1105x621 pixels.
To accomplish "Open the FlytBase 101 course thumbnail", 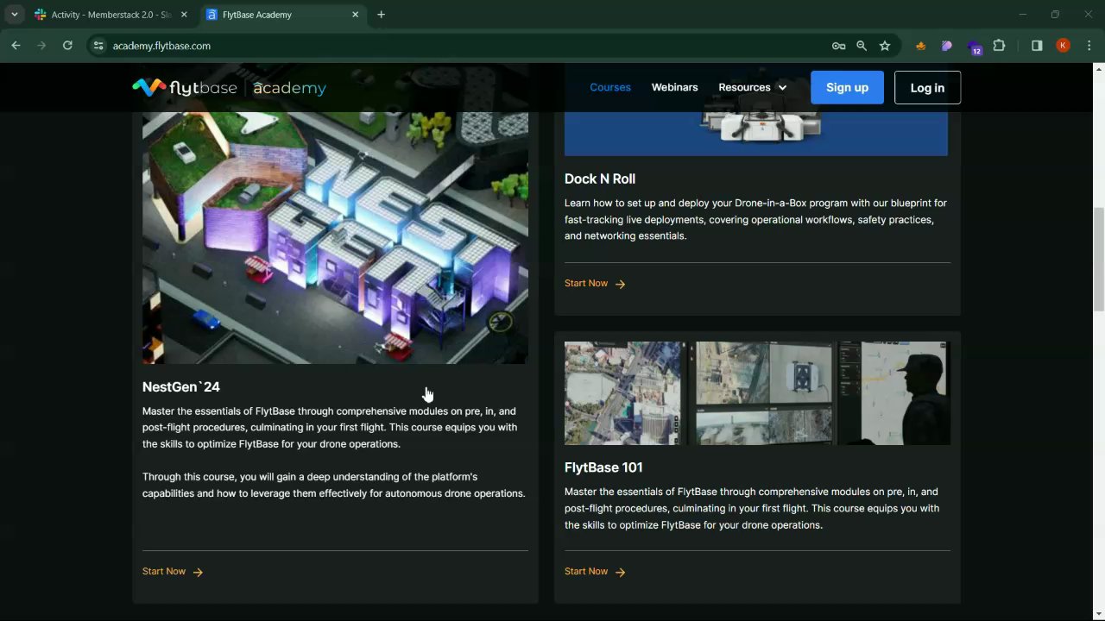I will [x=757, y=393].
